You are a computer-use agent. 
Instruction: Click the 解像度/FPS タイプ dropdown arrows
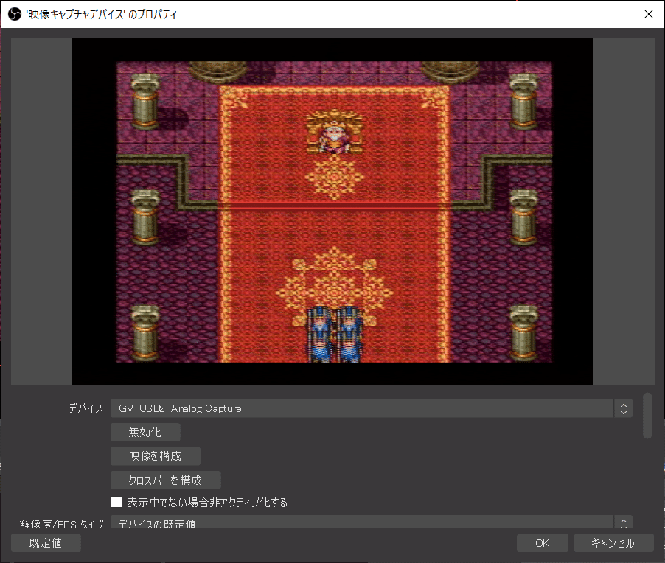click(x=624, y=522)
